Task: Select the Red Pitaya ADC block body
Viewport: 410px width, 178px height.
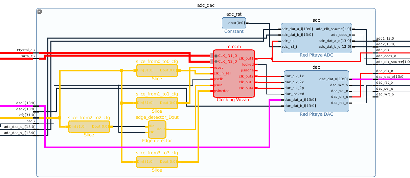Action: pyautogui.click(x=316, y=38)
